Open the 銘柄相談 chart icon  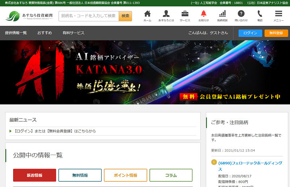click(222, 16)
